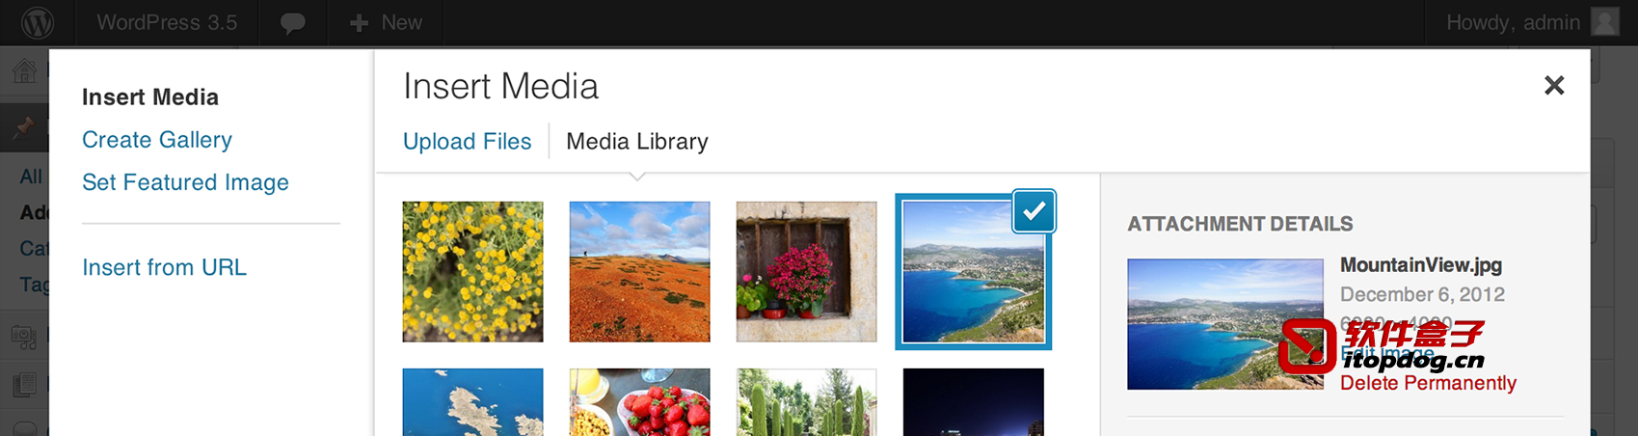Click Set Featured Image link
1638x436 pixels.
click(185, 182)
